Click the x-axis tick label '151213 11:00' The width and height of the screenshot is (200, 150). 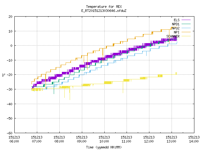tap(126, 139)
